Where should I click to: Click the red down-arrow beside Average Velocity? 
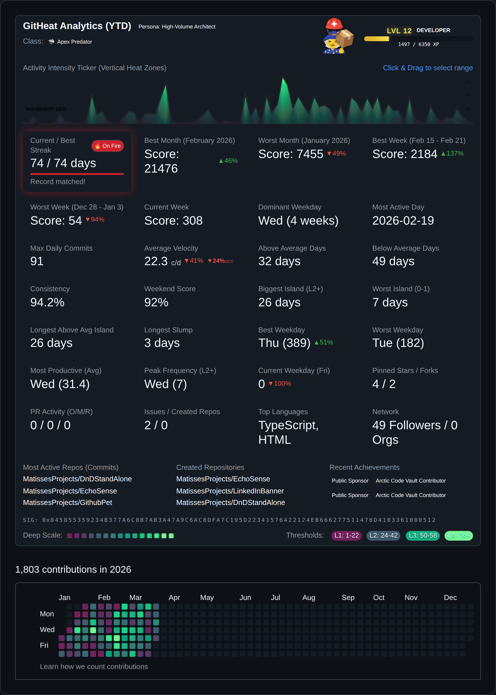(x=187, y=261)
